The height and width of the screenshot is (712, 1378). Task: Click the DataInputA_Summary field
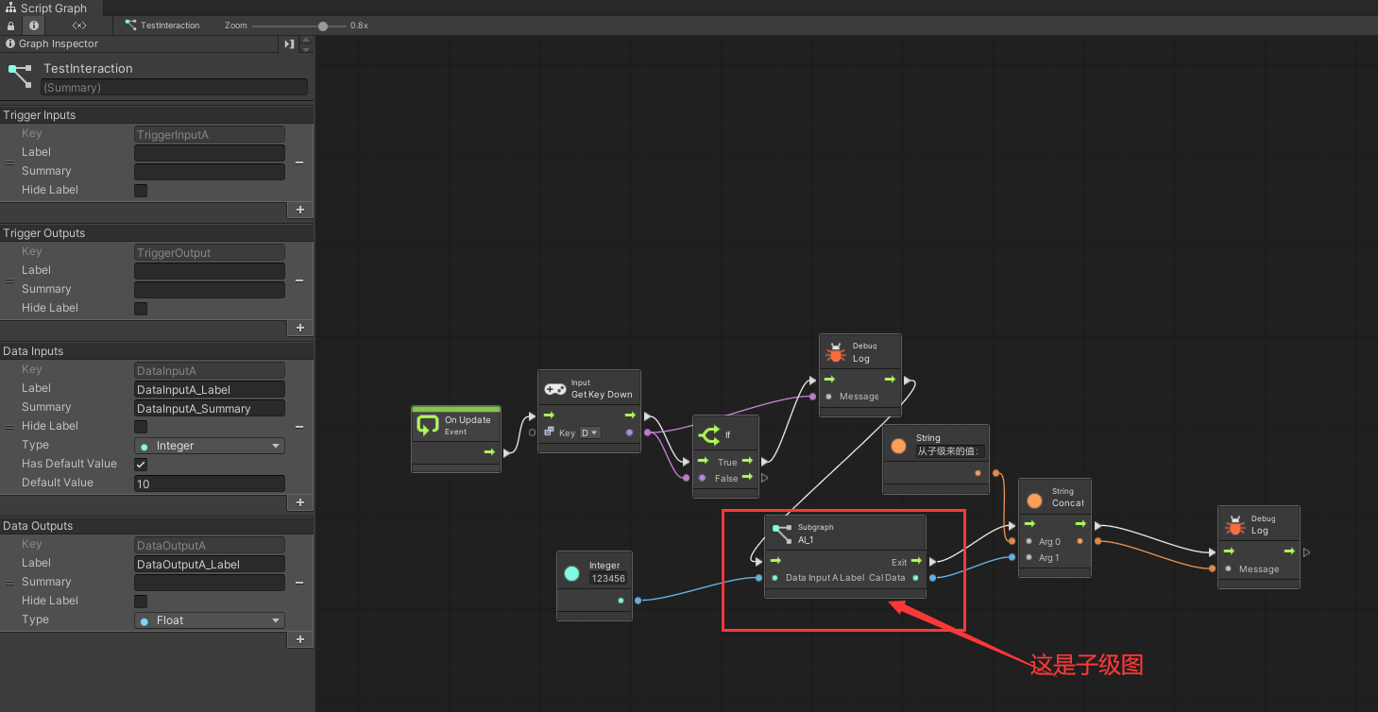tap(209, 408)
